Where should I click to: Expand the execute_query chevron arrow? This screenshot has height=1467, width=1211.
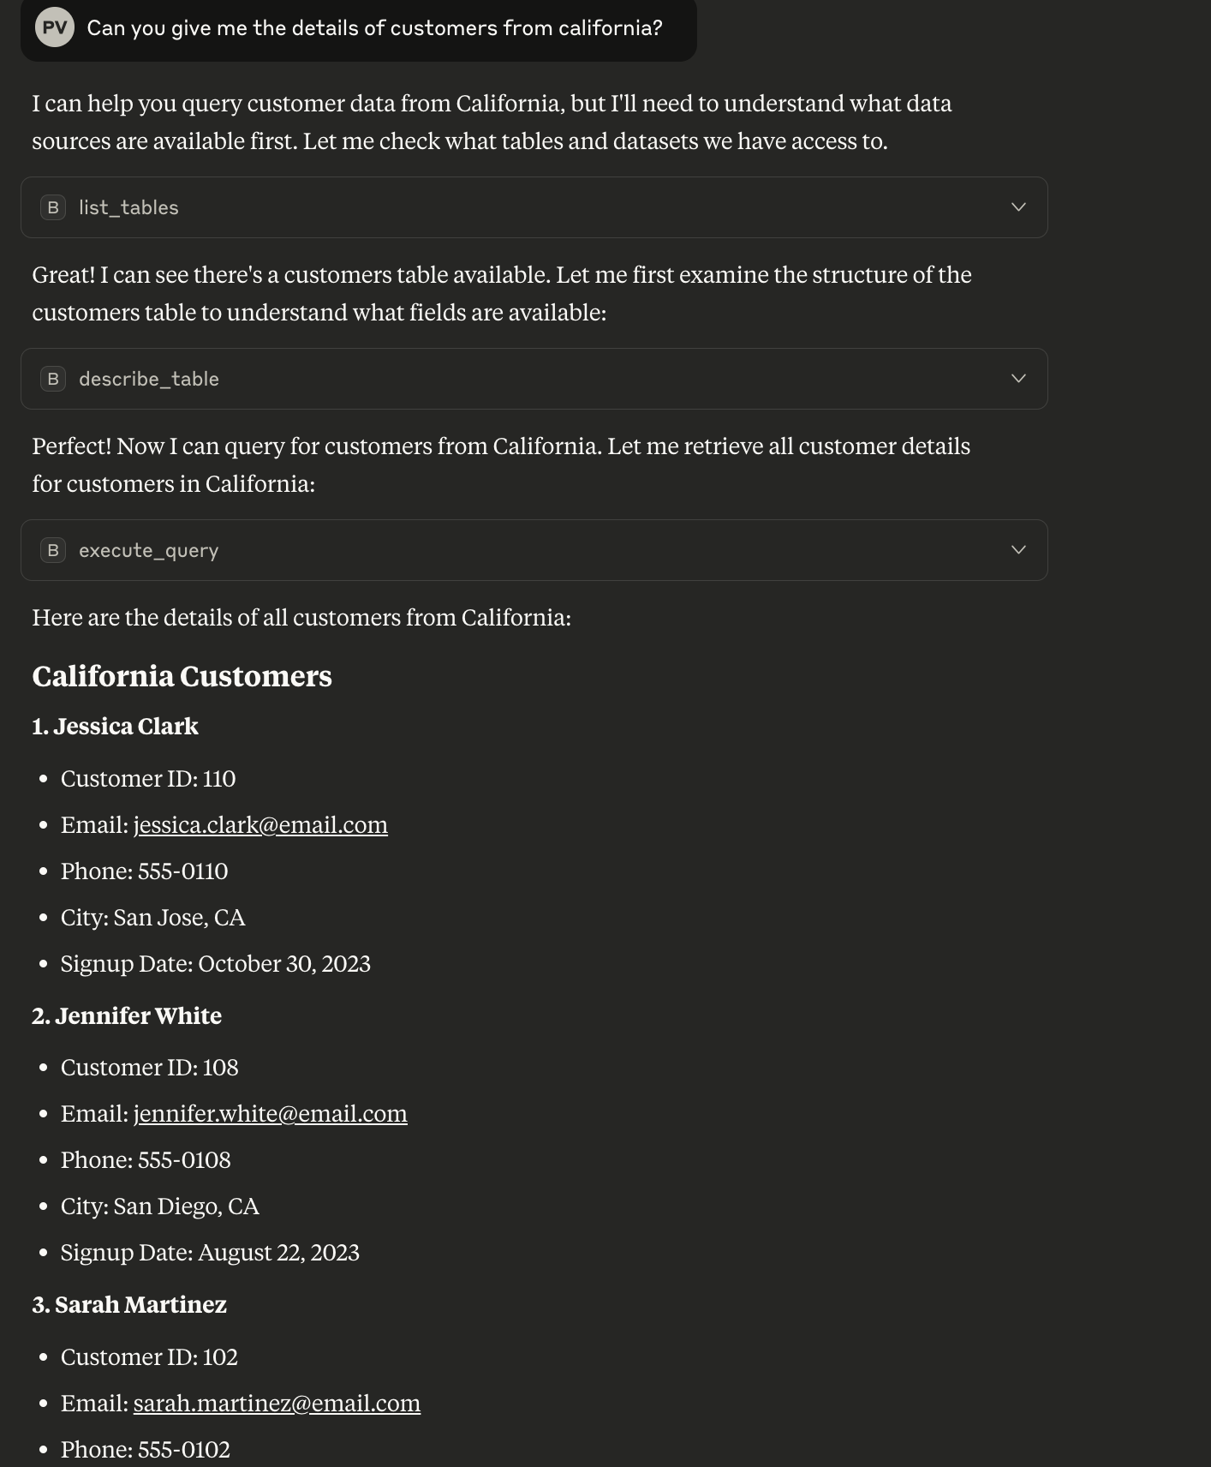(1018, 550)
